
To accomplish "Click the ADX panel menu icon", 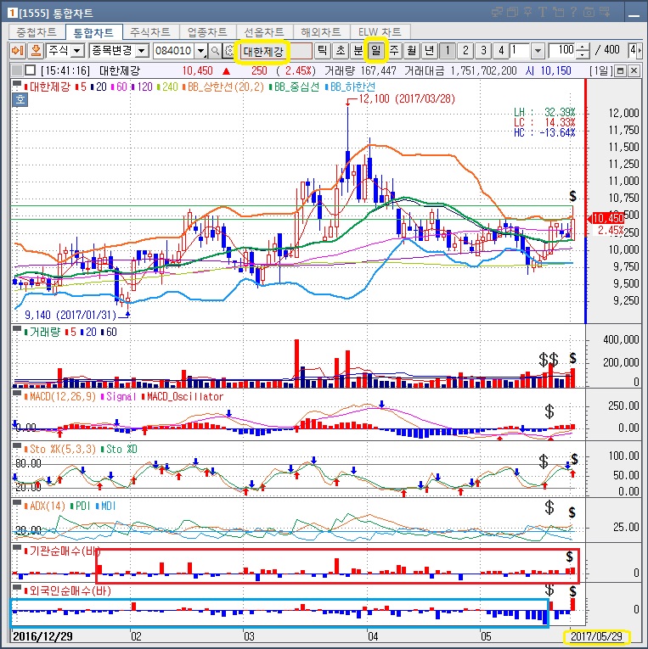I will [17, 503].
